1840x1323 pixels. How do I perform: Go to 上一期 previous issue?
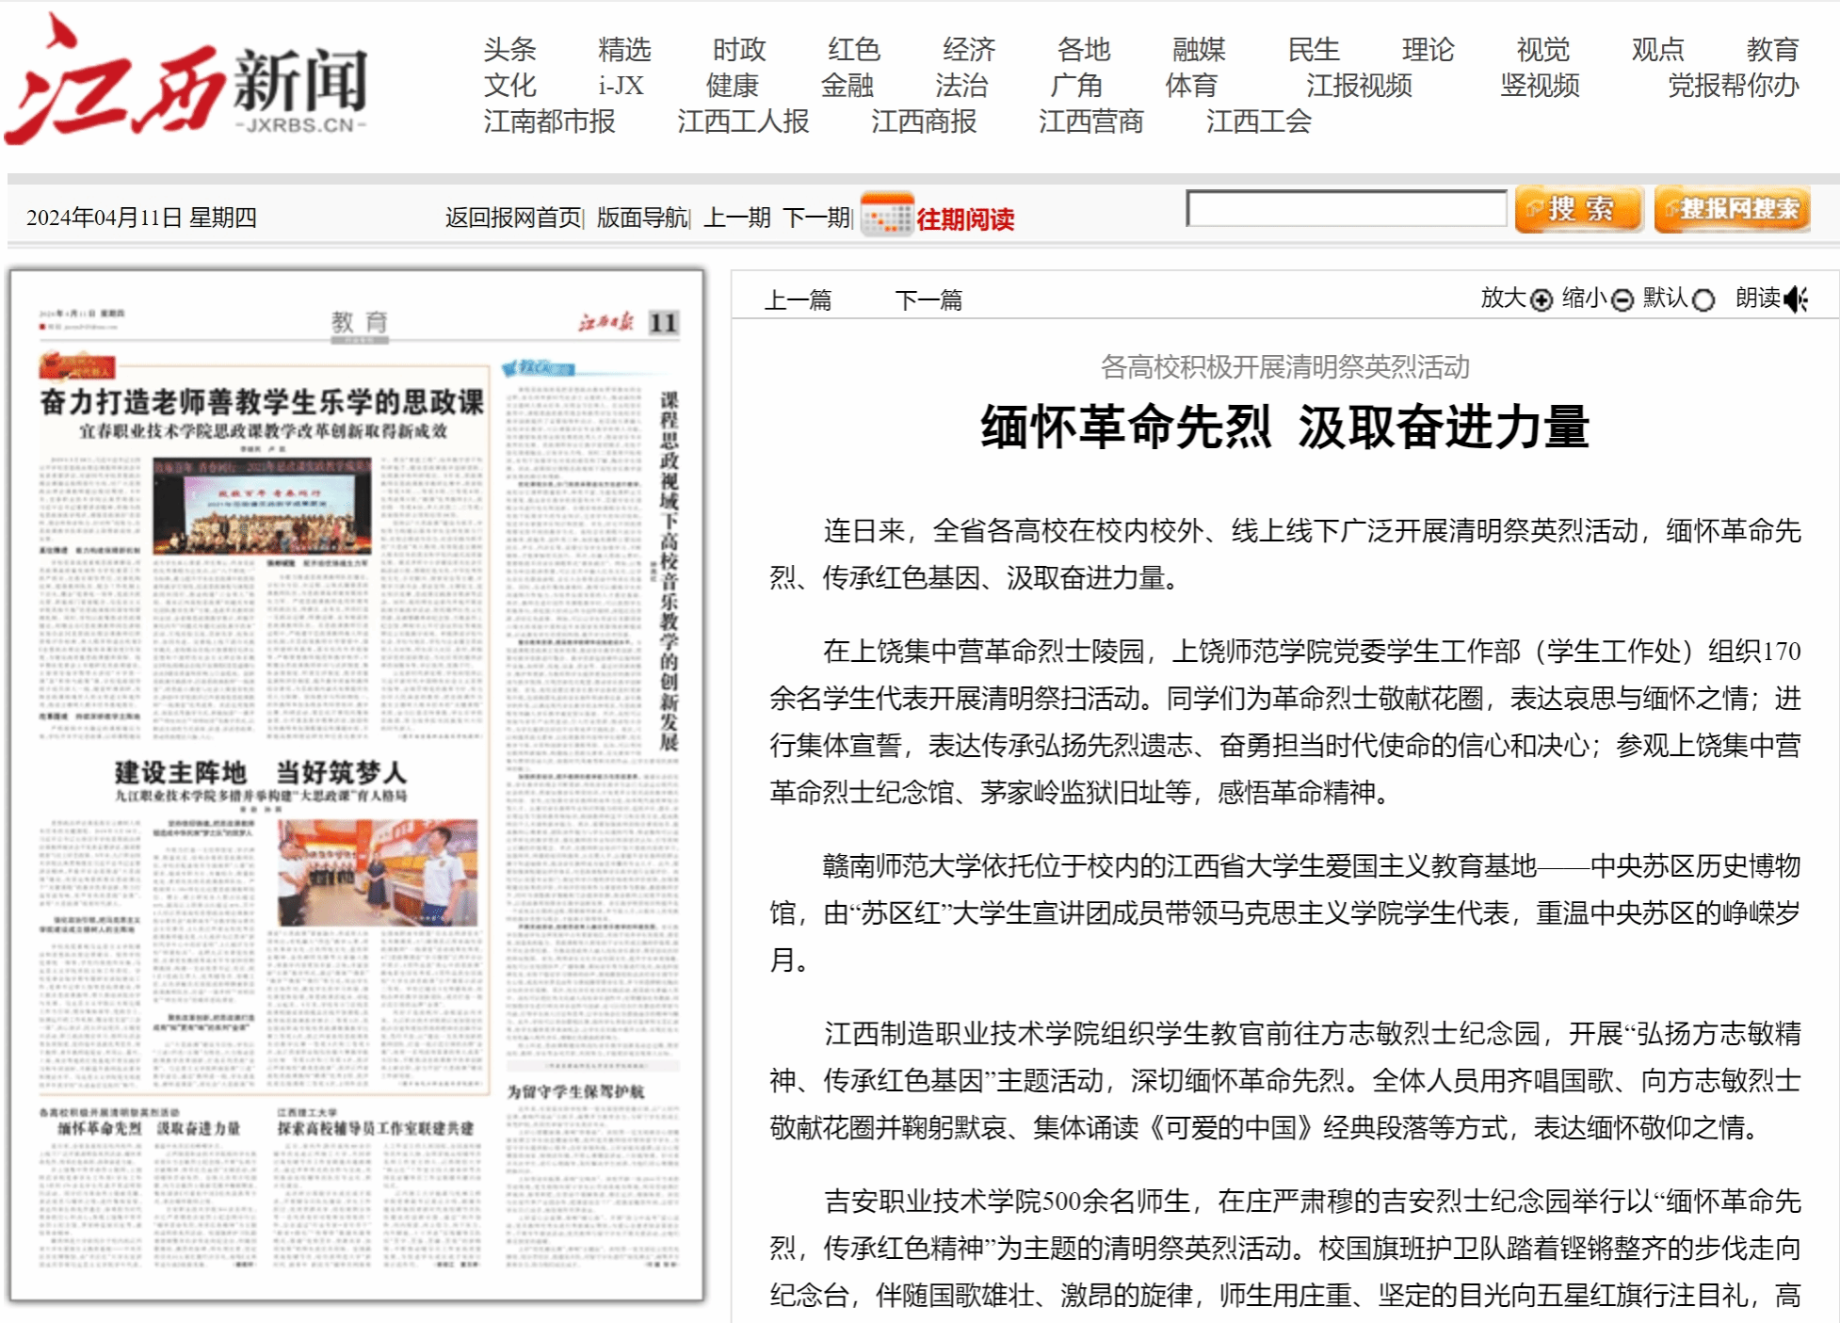click(737, 218)
